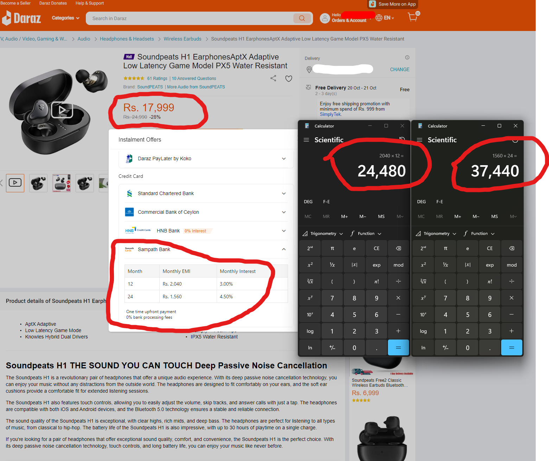Click MS memory key in right Calculator

(x=494, y=217)
